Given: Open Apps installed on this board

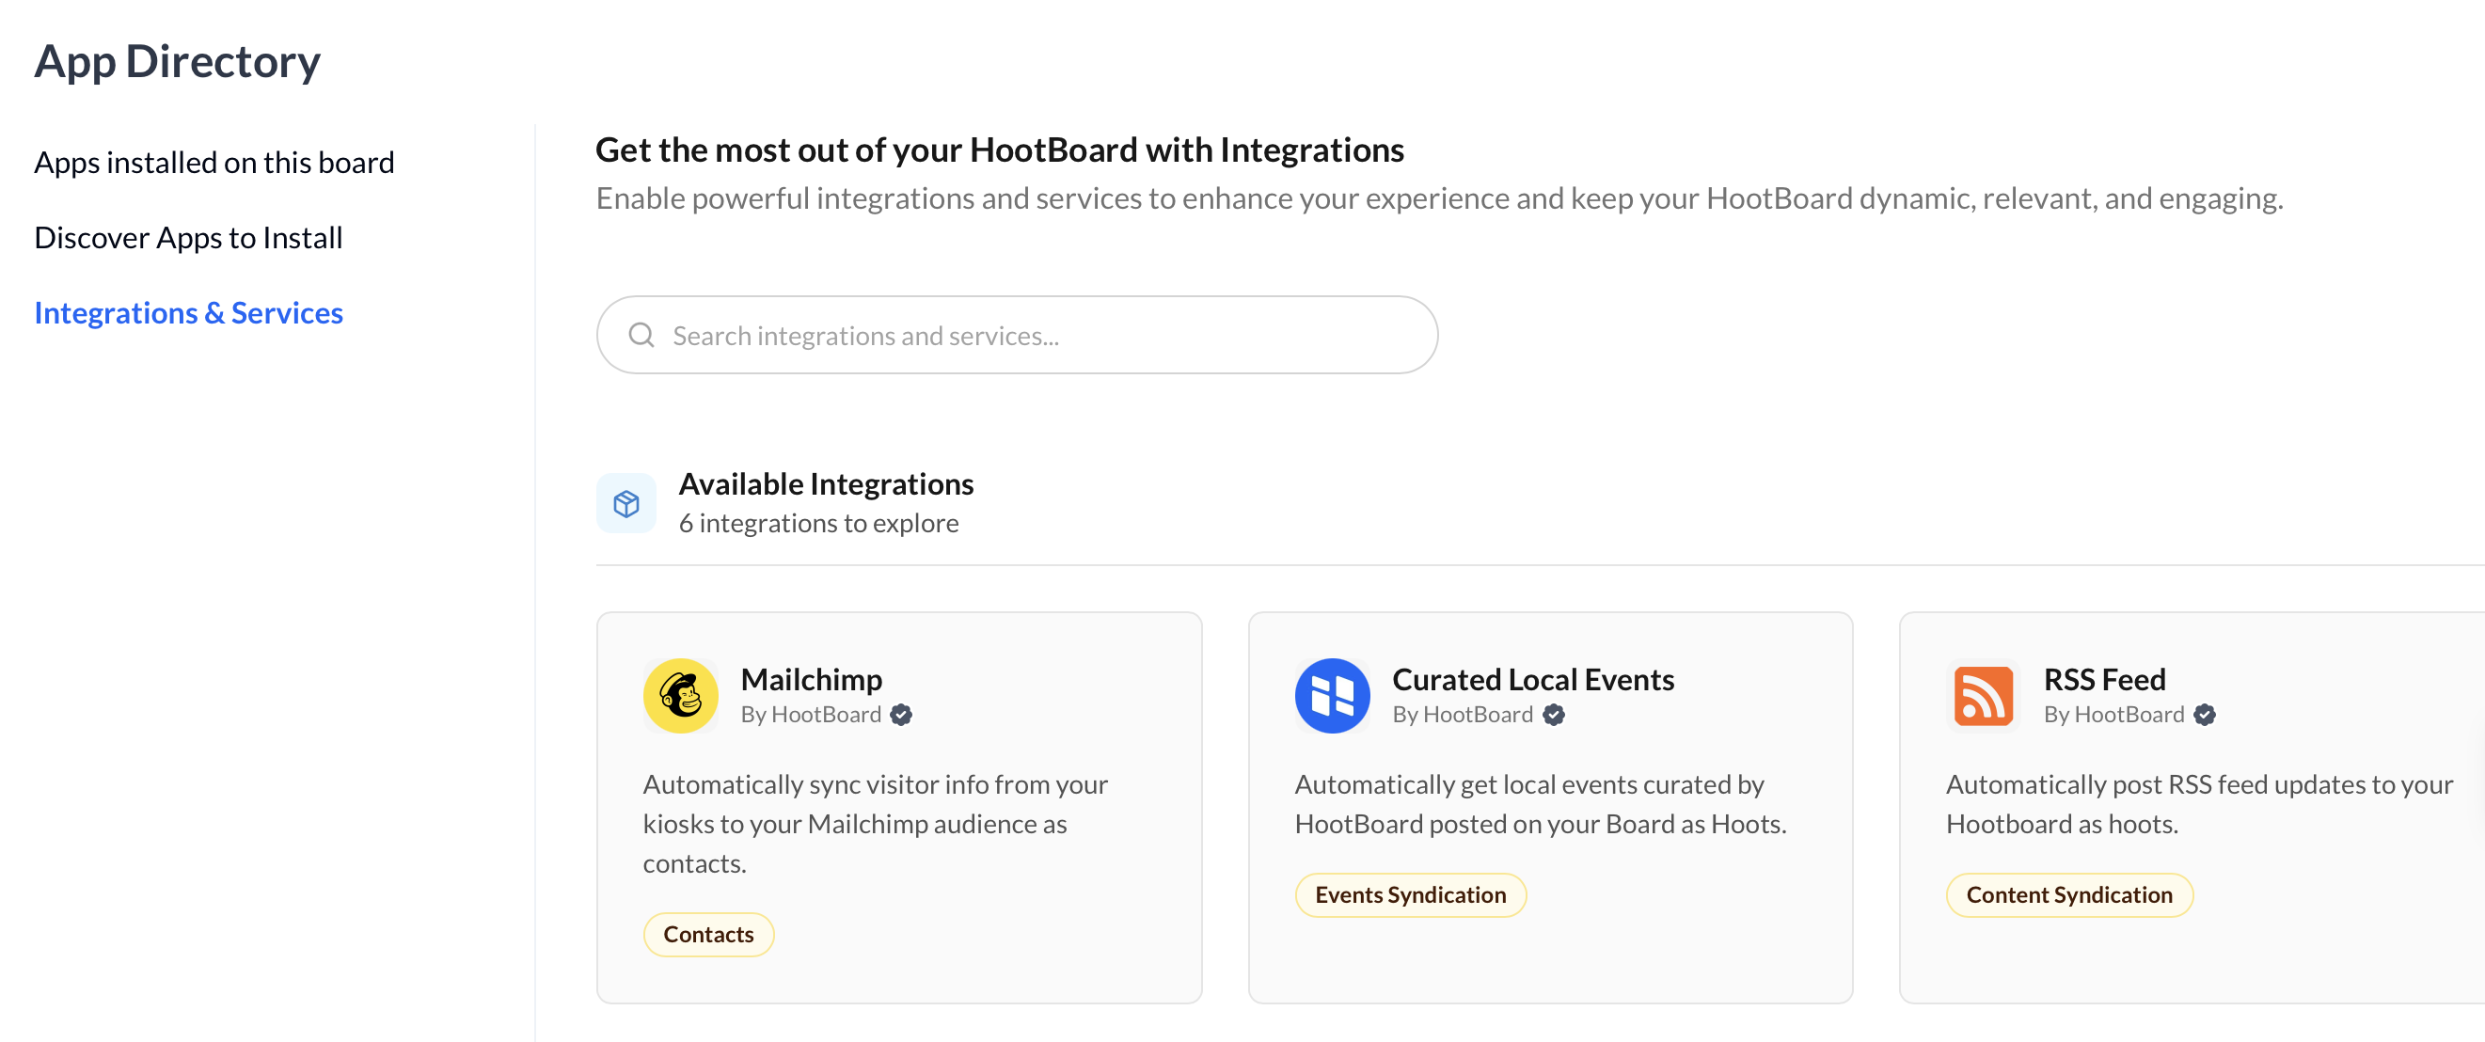Looking at the screenshot, I should [214, 162].
